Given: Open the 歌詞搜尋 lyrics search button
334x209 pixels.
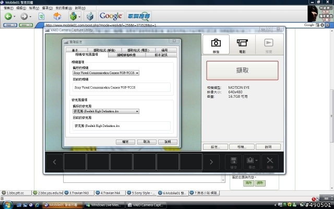Looking at the screenshot, I should pyautogui.click(x=139, y=16).
